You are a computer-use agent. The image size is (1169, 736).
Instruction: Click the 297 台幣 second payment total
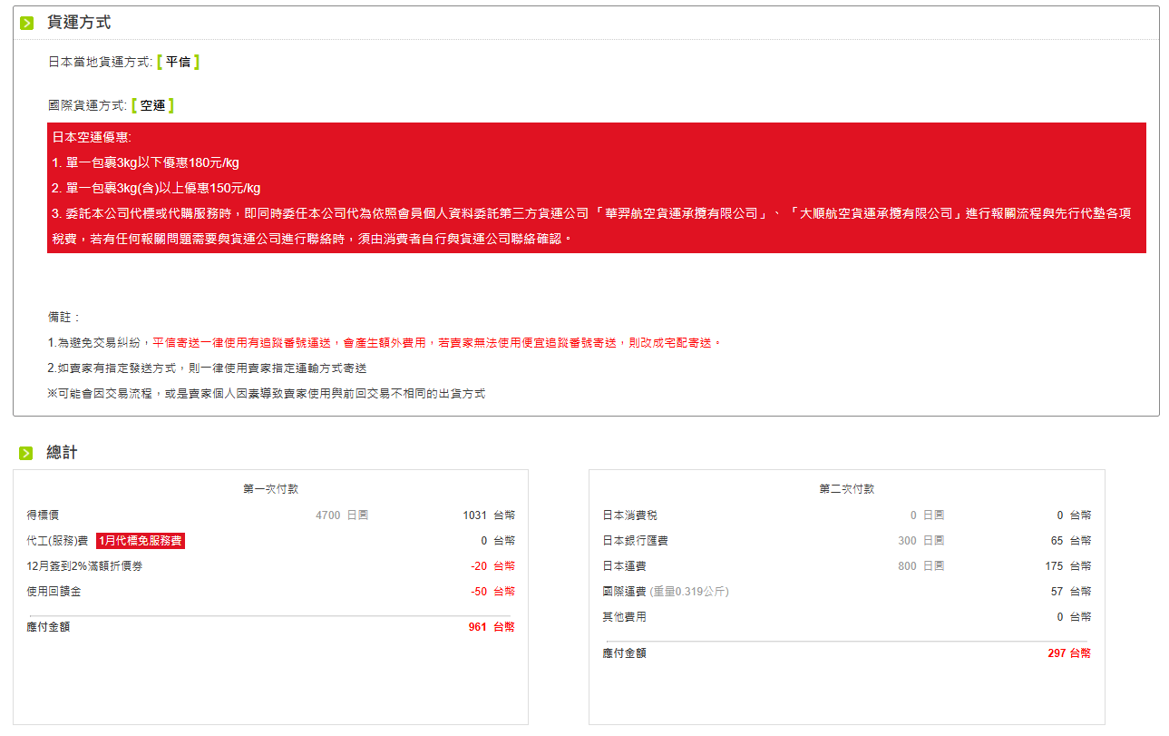[1068, 653]
